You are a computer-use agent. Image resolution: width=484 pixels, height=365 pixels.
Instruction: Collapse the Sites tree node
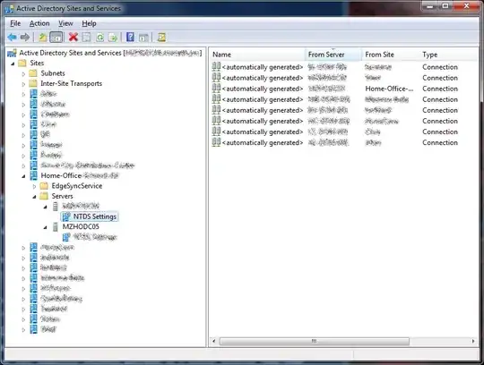13,64
